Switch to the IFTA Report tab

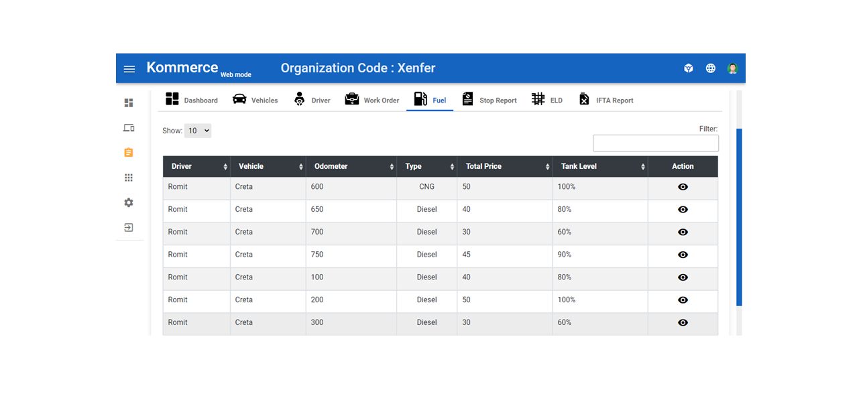606,100
